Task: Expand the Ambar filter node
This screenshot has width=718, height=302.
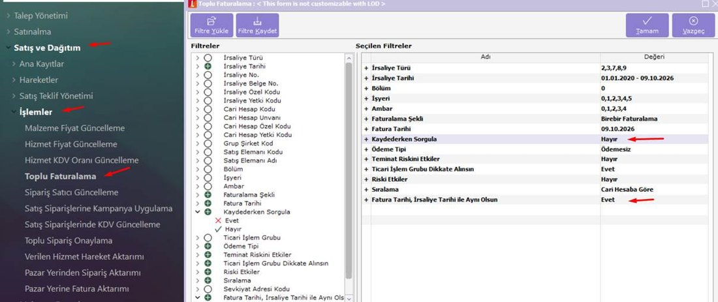Action: [x=197, y=187]
